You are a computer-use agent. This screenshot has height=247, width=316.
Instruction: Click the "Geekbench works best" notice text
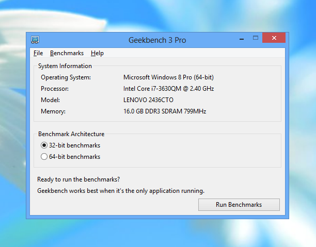[121, 191]
